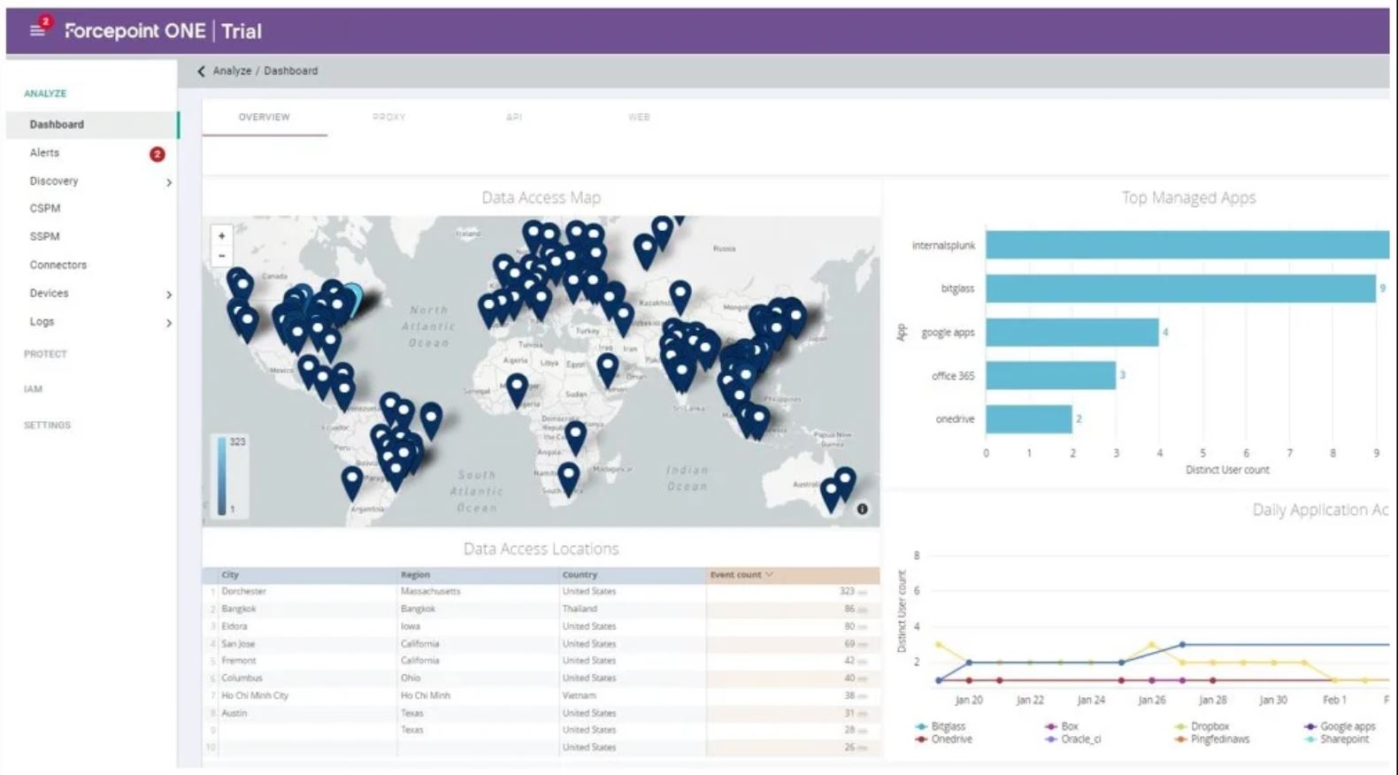The height and width of the screenshot is (775, 1398).
Task: Switch to the WEB tab
Action: (x=639, y=117)
